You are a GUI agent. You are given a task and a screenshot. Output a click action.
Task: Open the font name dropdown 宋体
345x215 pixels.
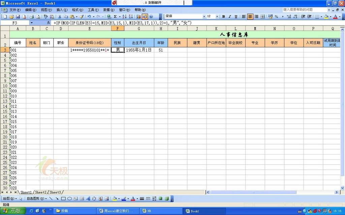[x=204, y=16]
